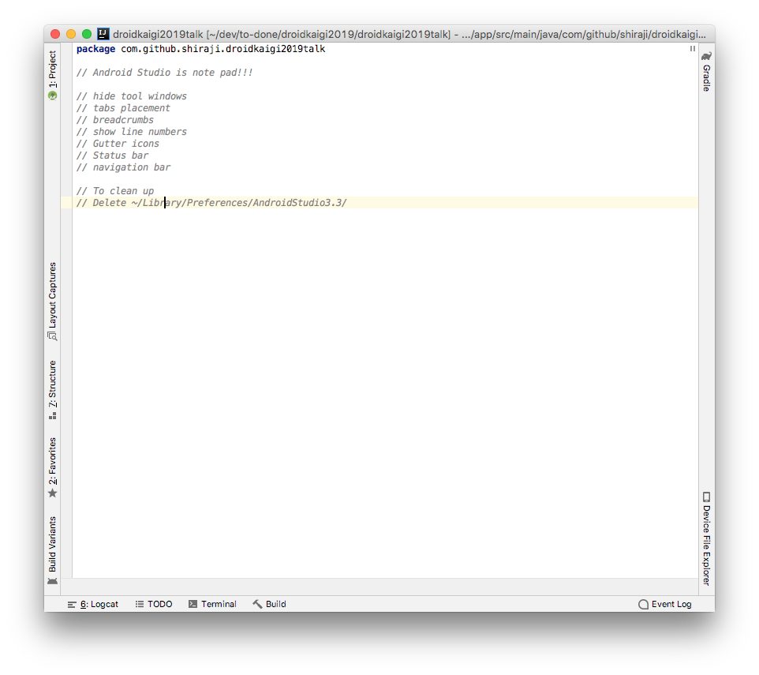Click the Layout Captures icon

click(x=52, y=336)
